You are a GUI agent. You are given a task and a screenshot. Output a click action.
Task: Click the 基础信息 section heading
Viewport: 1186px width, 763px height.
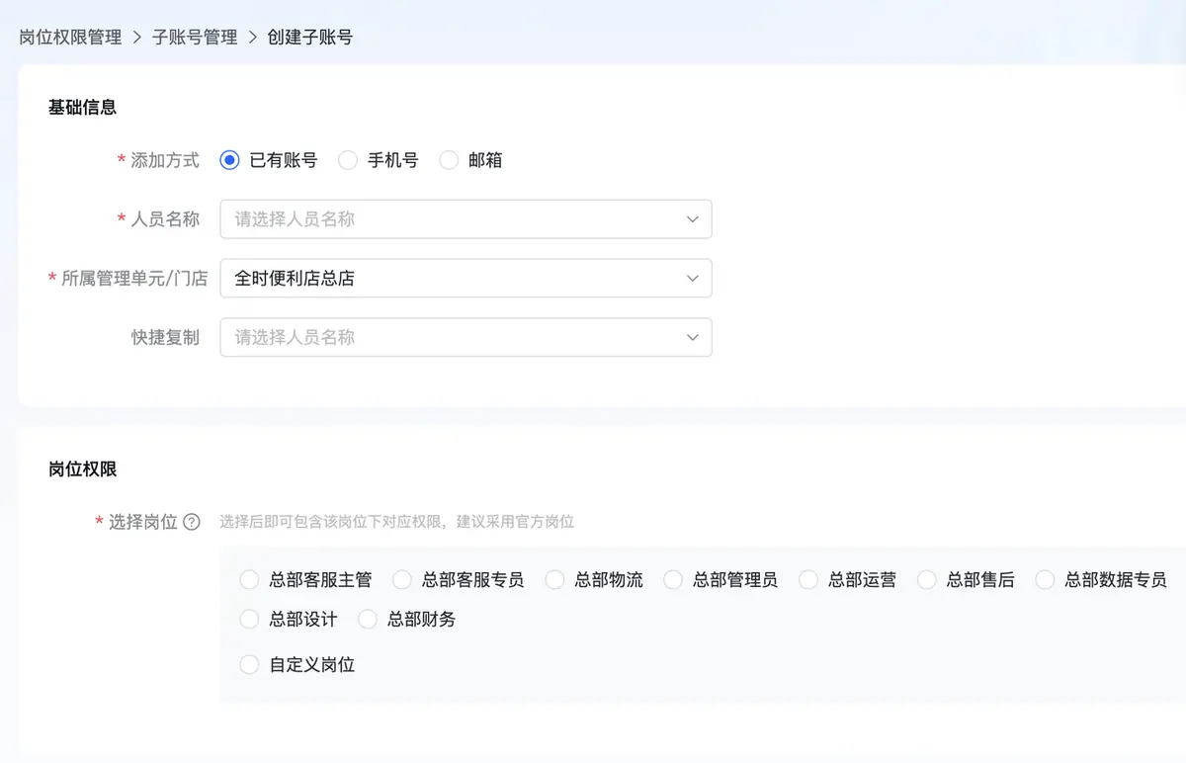pos(83,108)
